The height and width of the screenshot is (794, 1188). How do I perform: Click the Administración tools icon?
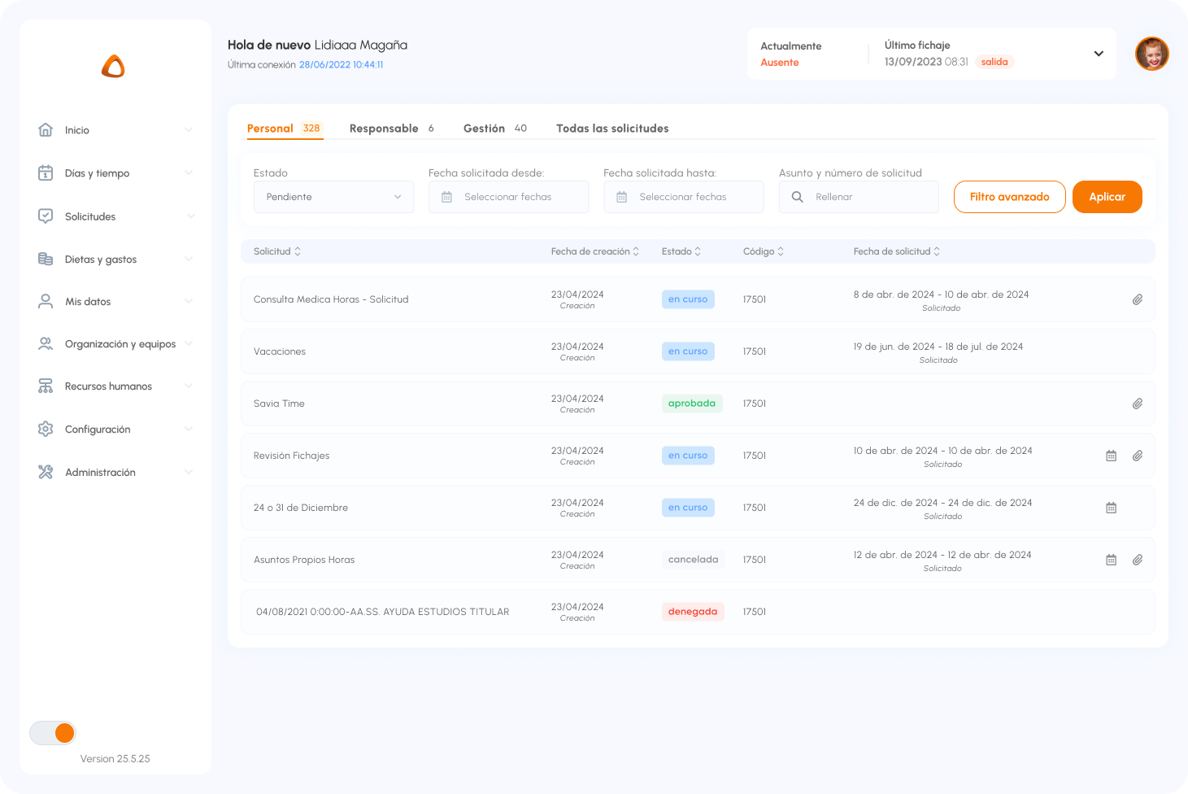pos(46,472)
